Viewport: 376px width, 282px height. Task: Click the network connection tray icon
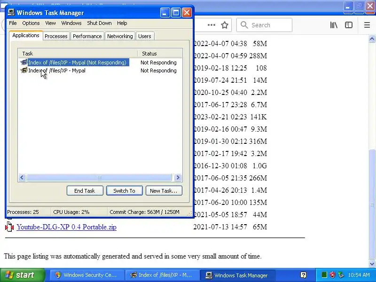(341, 275)
